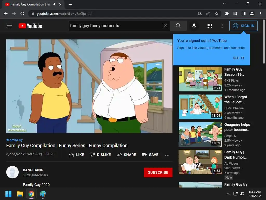Open 'Quagmire helps peter become...' title
This screenshot has width=266, height=200.
(x=237, y=127)
